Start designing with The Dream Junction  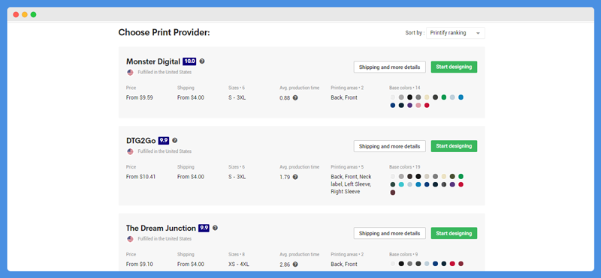(454, 233)
